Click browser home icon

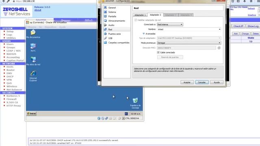251,1
